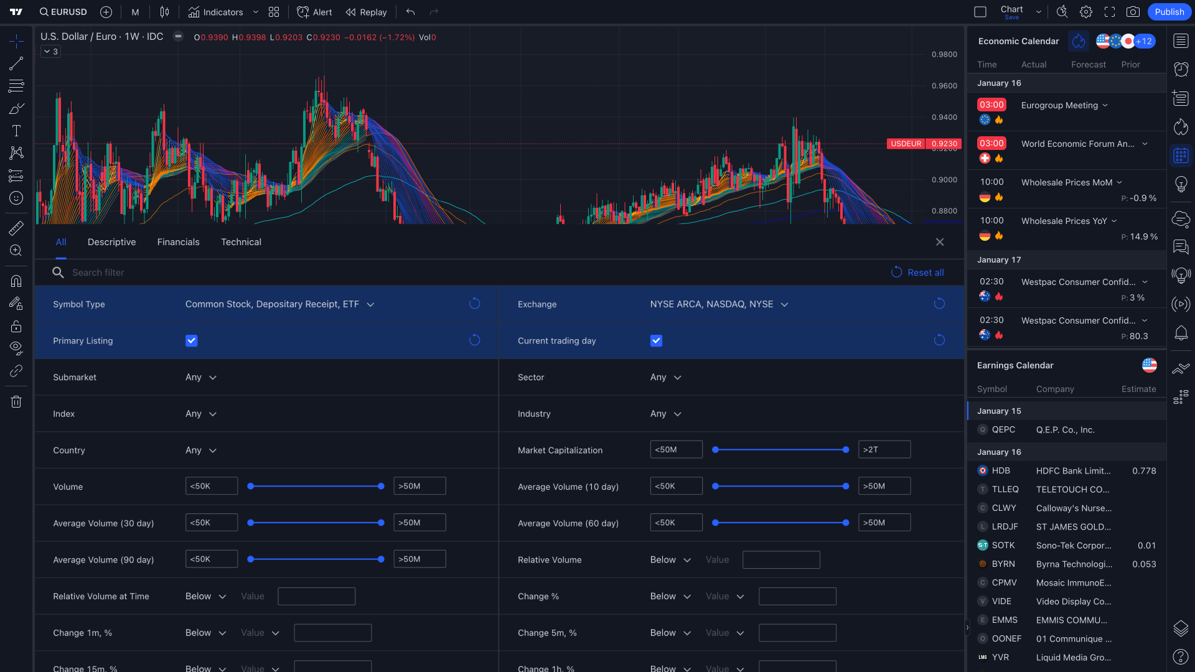Open the text annotation tool

tap(16, 131)
